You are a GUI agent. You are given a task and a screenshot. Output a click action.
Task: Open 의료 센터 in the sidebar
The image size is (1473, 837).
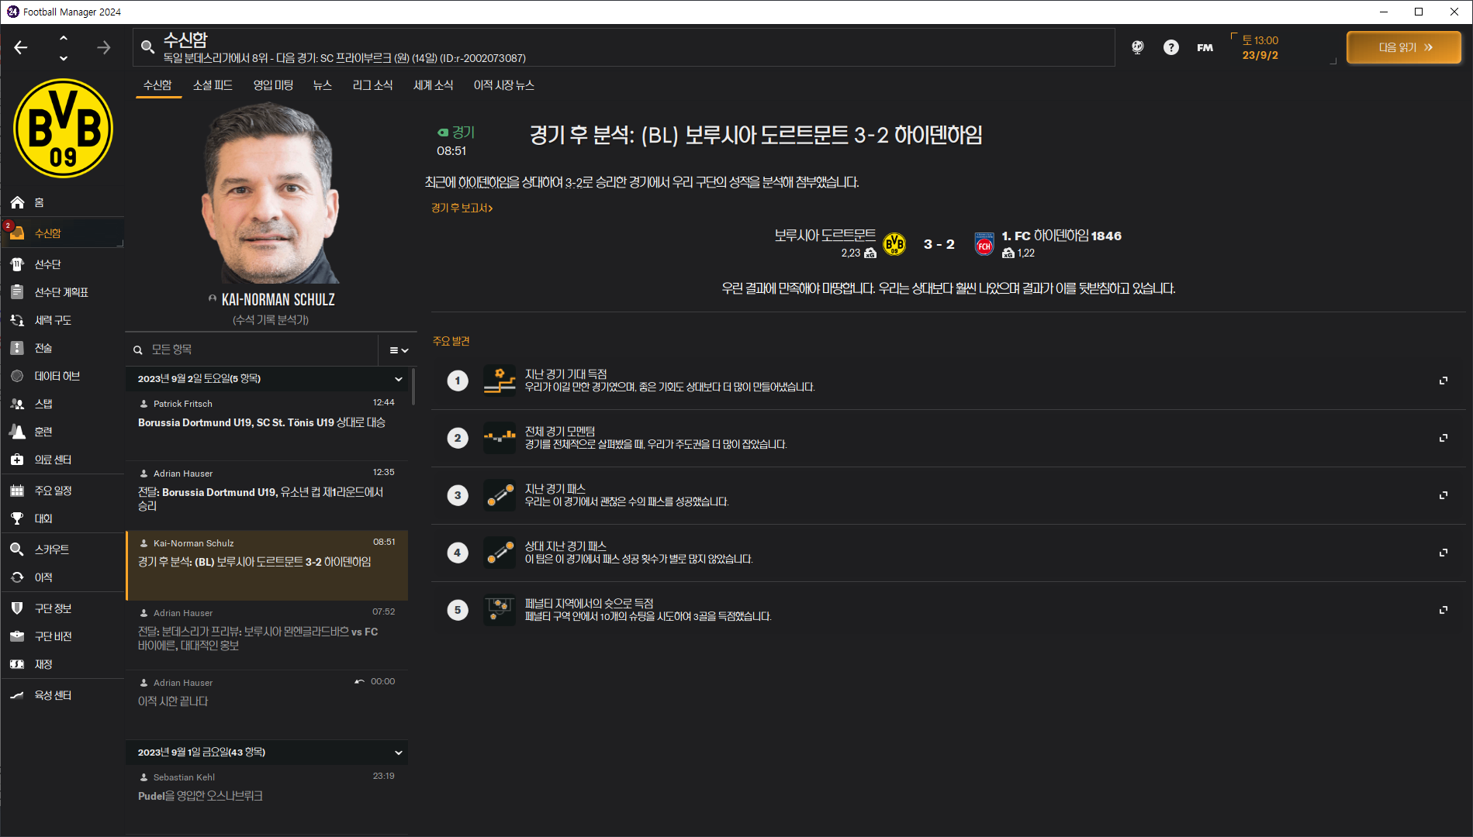[x=62, y=460]
